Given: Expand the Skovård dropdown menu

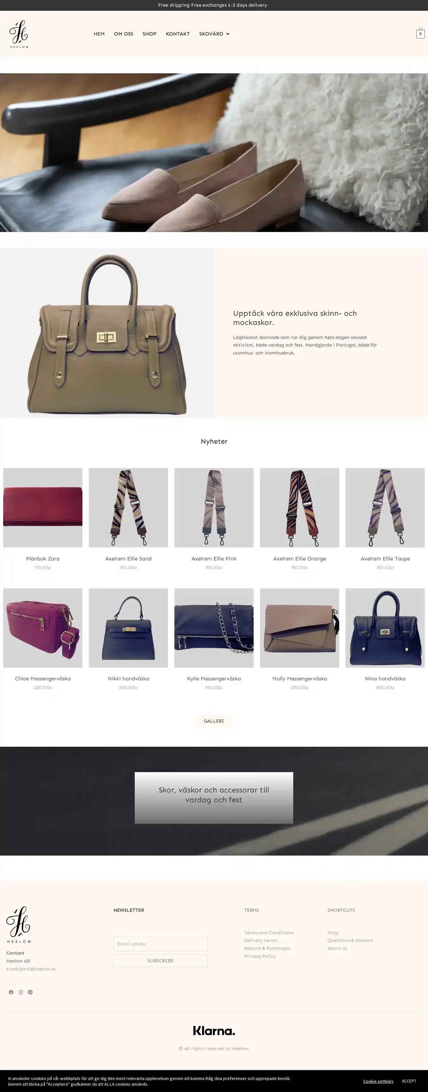Looking at the screenshot, I should (214, 34).
